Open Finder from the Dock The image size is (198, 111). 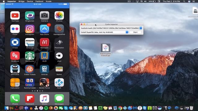6,108
